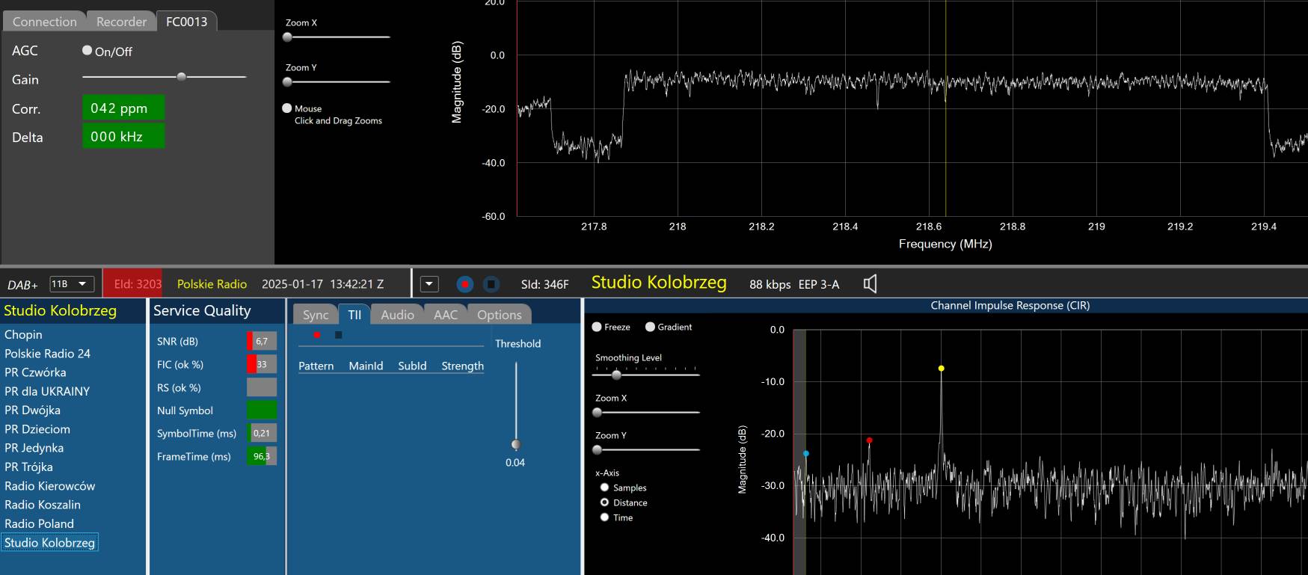The height and width of the screenshot is (575, 1308).
Task: Click the small red dot in TII tab
Action: pyautogui.click(x=317, y=335)
